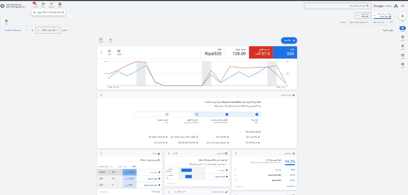
Task: Select the Campaigns icon in right sidebar
Action: pyautogui.click(x=403, y=28)
